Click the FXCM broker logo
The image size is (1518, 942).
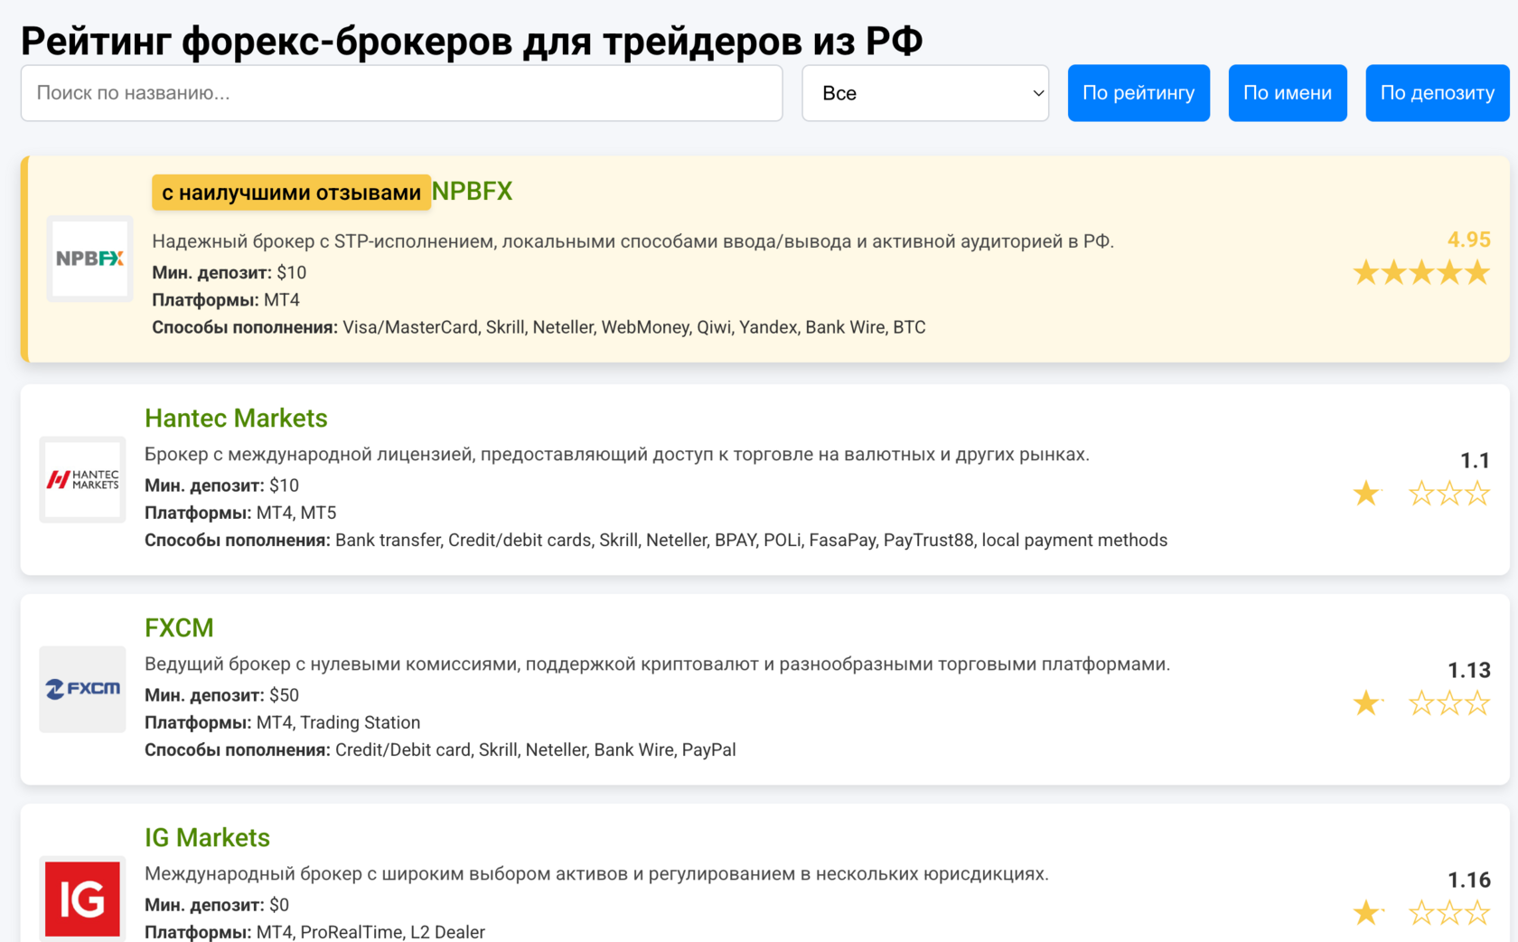tap(82, 689)
